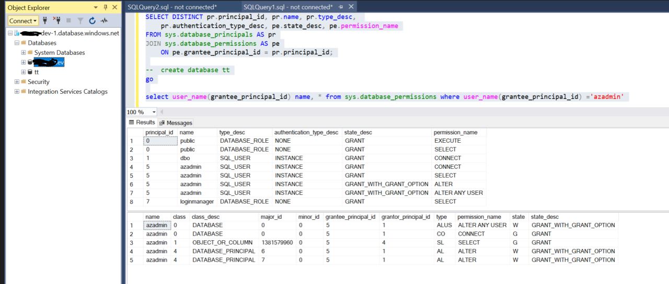This screenshot has height=284, width=669.
Task: Select the 1381579960 major_id cell
Action: [278, 242]
